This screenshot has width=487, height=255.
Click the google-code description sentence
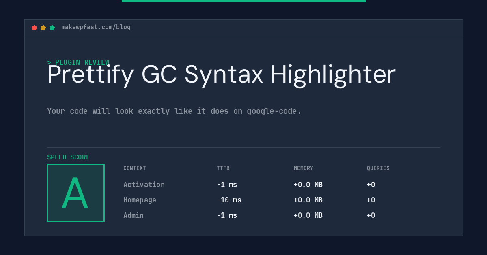(174, 111)
